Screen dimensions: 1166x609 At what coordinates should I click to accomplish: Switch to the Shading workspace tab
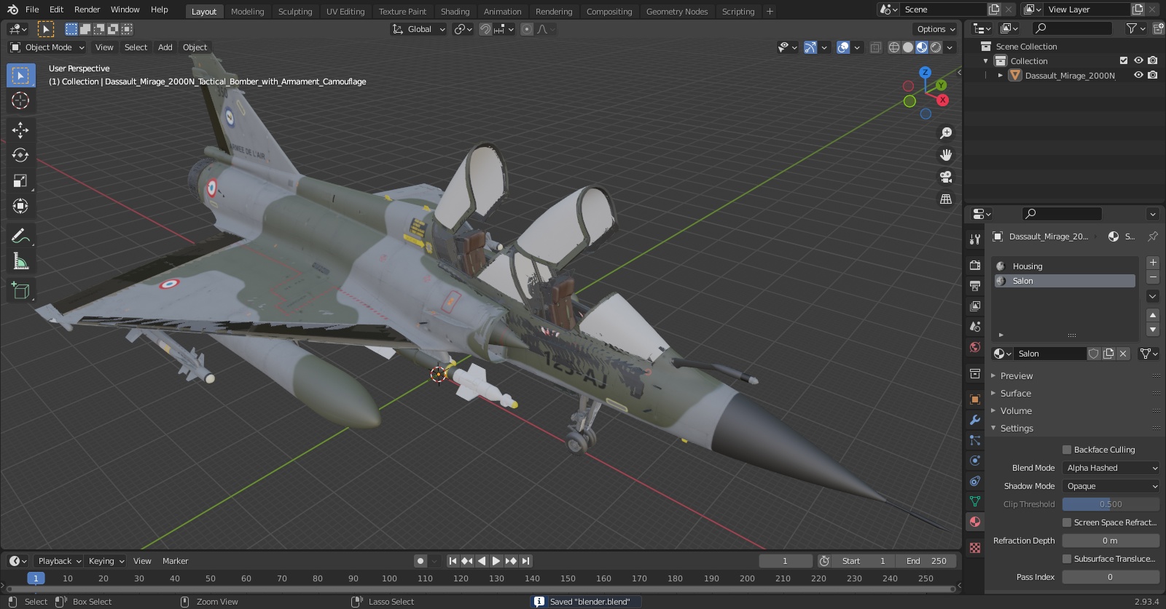pos(455,12)
